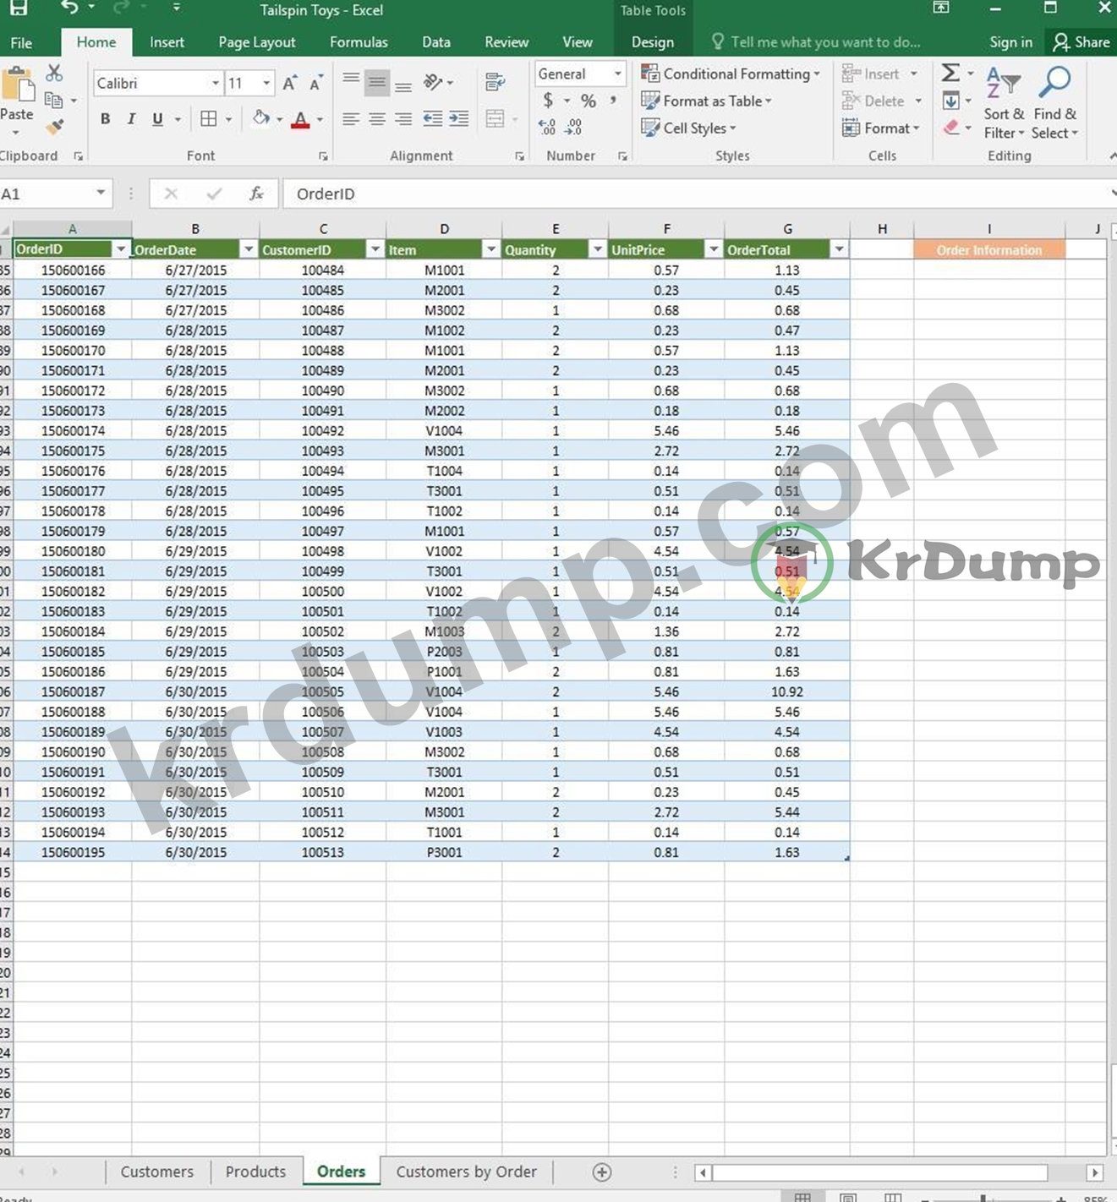This screenshot has height=1202, width=1117.
Task: Open the font size 11 dropdown
Action: (266, 83)
